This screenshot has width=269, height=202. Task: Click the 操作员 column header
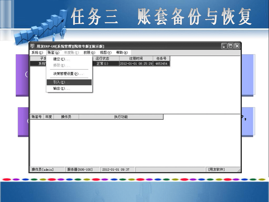[66, 117]
